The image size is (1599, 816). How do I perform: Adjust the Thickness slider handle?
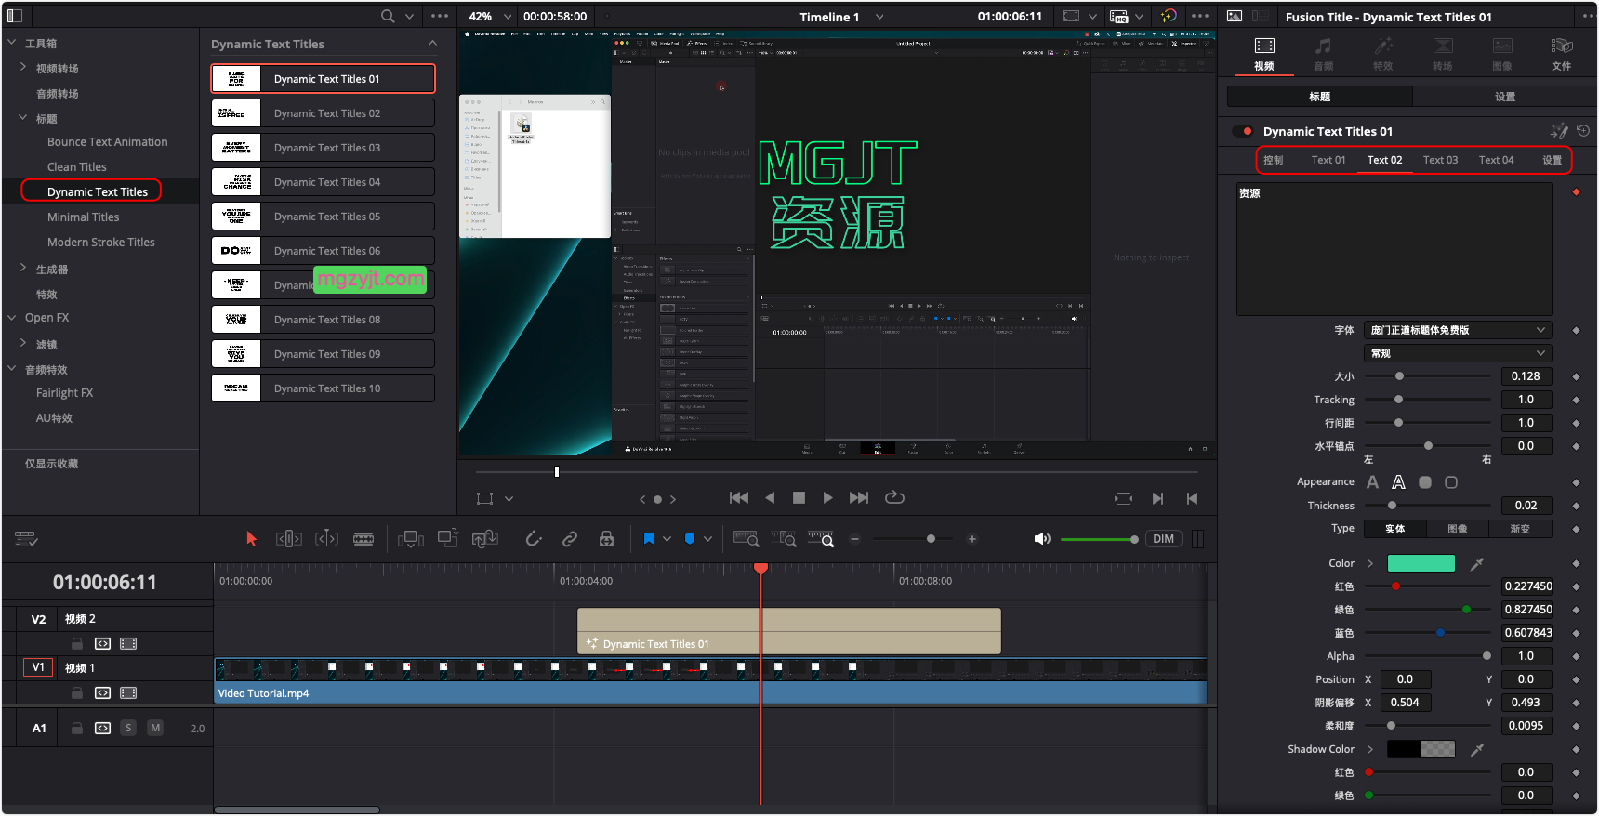1392,506
